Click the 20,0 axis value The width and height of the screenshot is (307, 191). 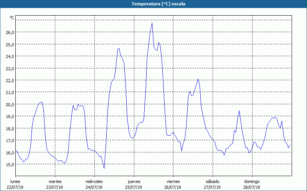[10, 104]
